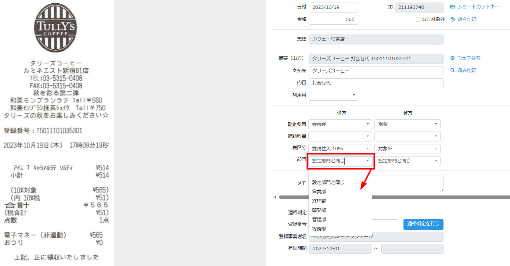Click the 貸方 column heading
The image size is (510, 266).
[407, 113]
